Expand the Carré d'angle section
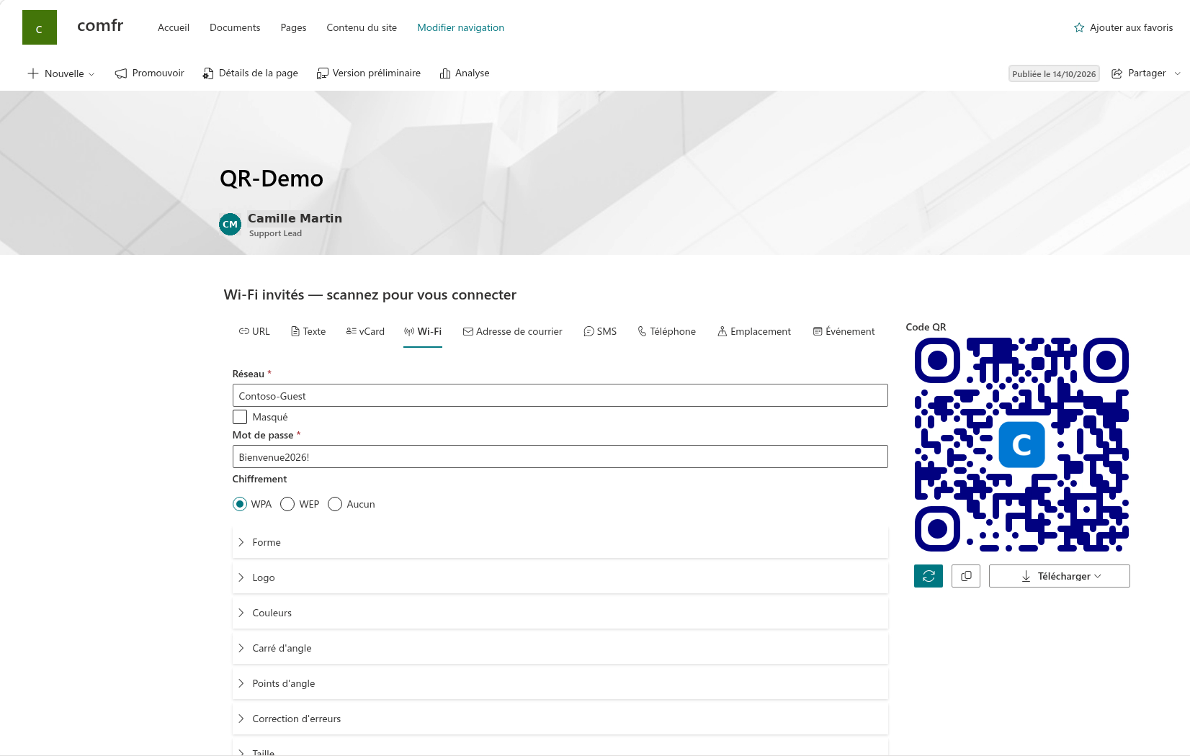Screen dimensions: 1190x756 [560, 648]
